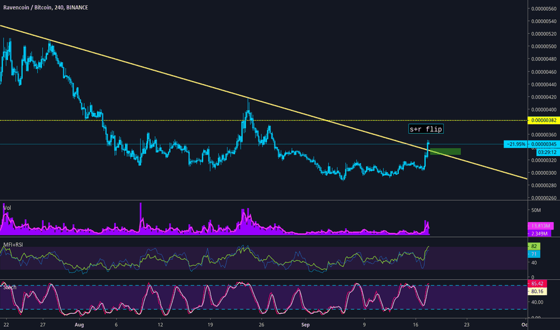Click the green 82 MFI value label
Viewport: 560px width, 330px height.
point(534,246)
